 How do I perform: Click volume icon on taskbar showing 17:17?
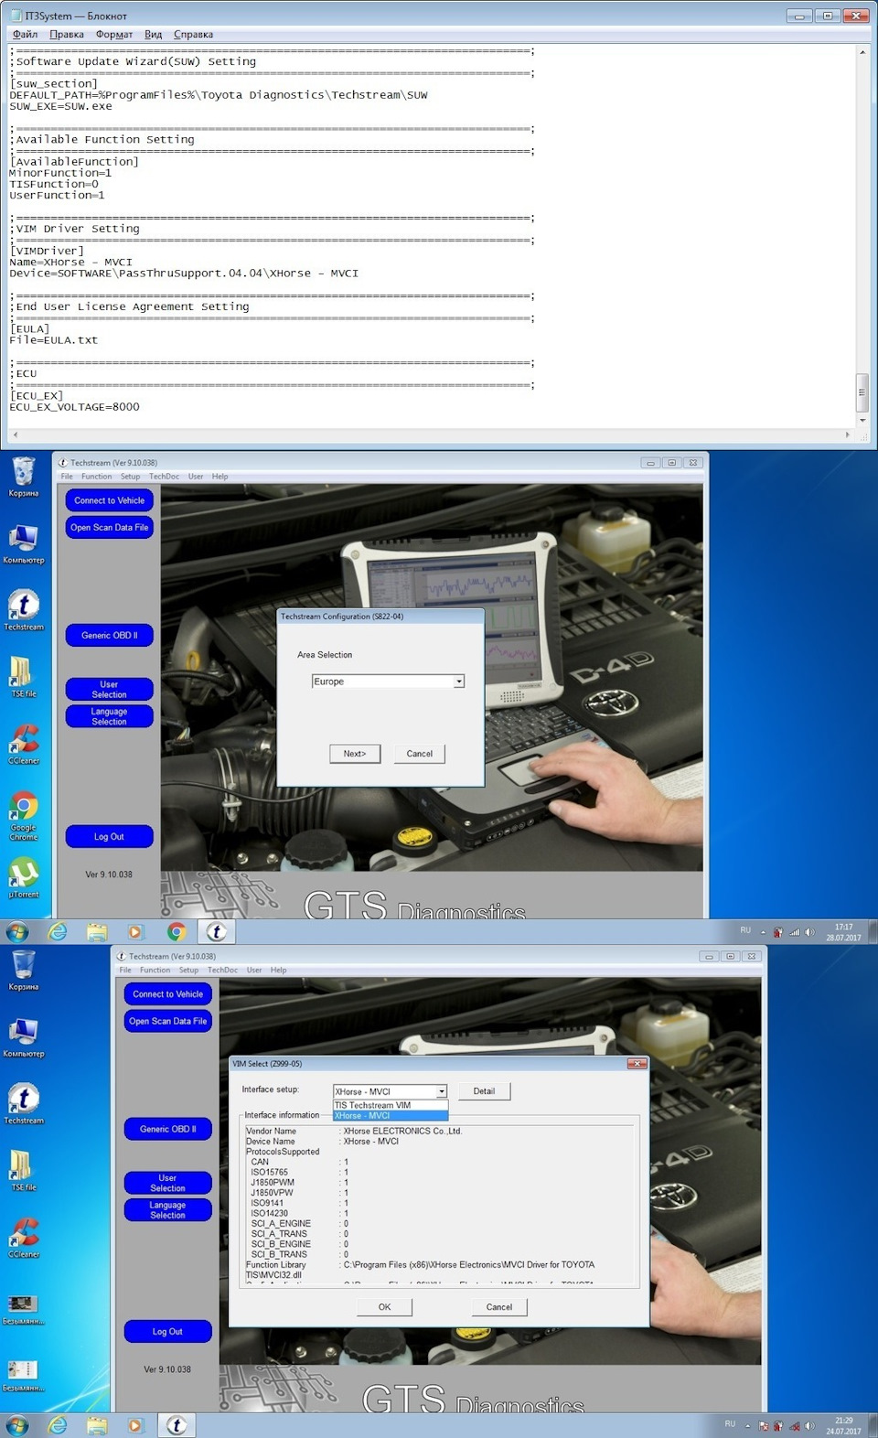pos(809,932)
